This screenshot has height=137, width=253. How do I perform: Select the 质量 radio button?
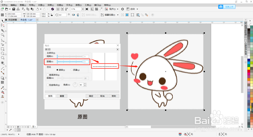(72, 70)
